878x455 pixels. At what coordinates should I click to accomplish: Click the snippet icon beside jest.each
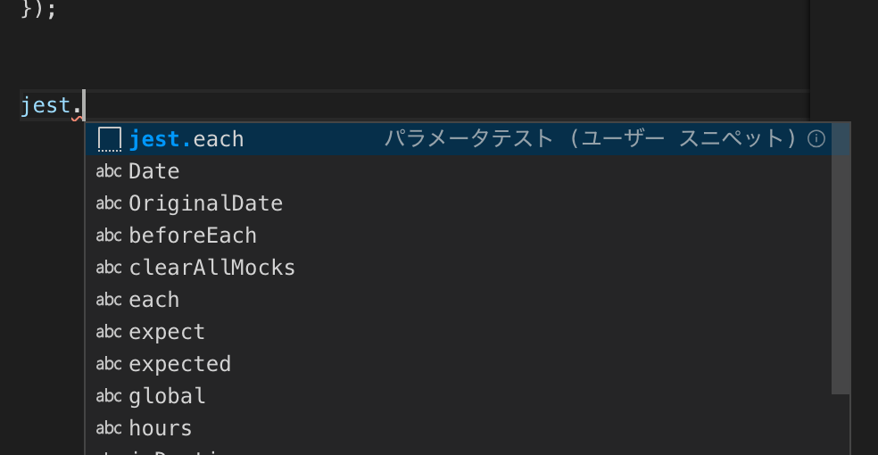pos(109,139)
